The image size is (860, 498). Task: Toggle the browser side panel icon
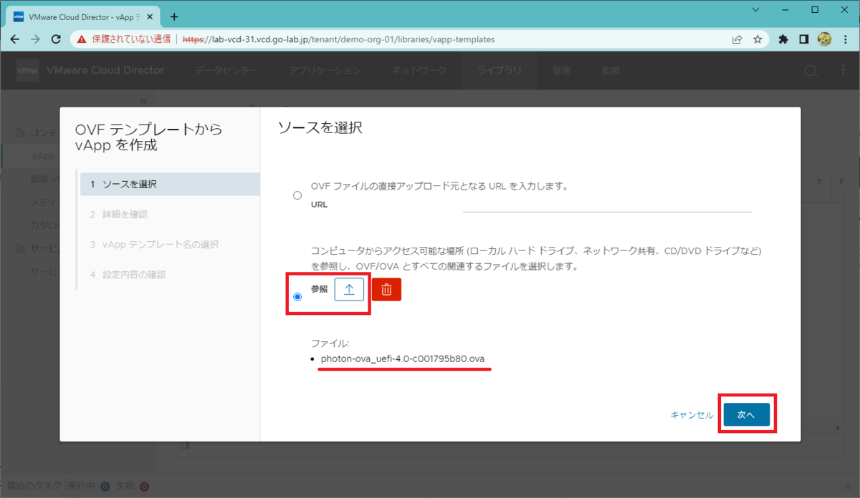(x=804, y=39)
